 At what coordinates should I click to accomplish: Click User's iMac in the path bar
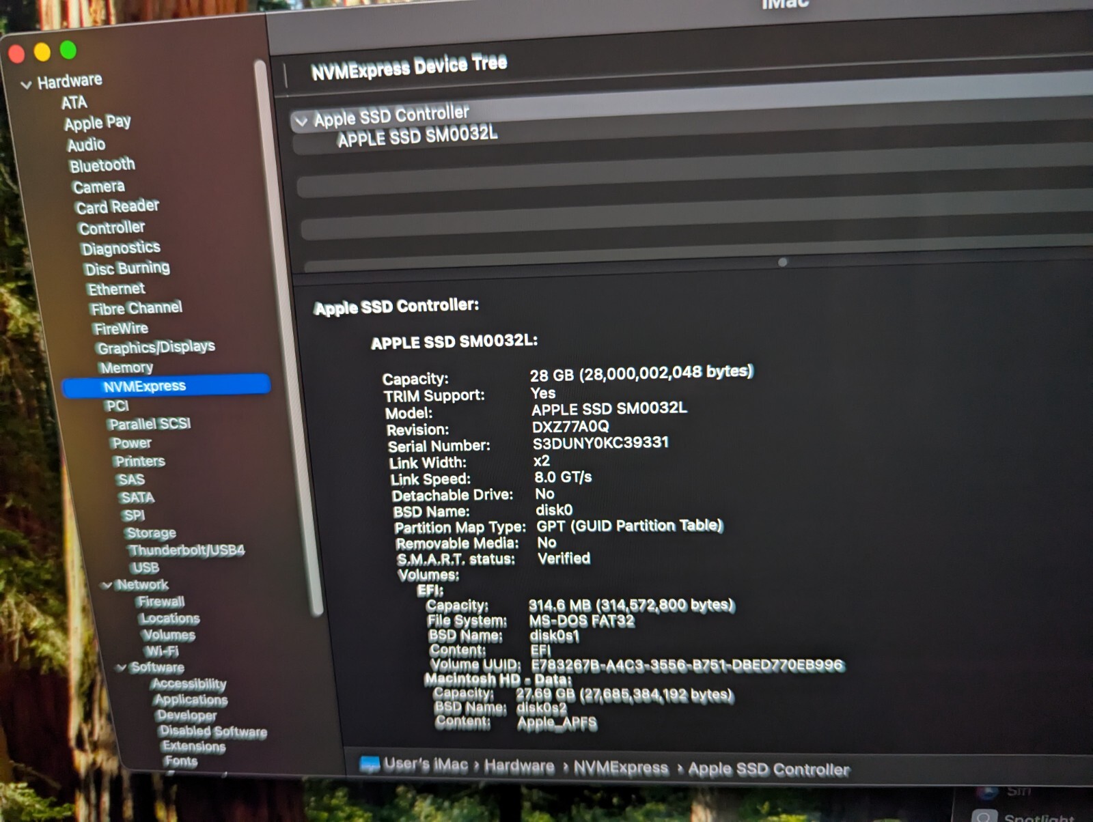pos(426,764)
